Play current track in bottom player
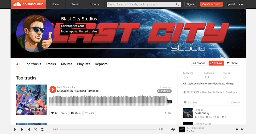Screen dimensions: 256x134 pos(22,129)
